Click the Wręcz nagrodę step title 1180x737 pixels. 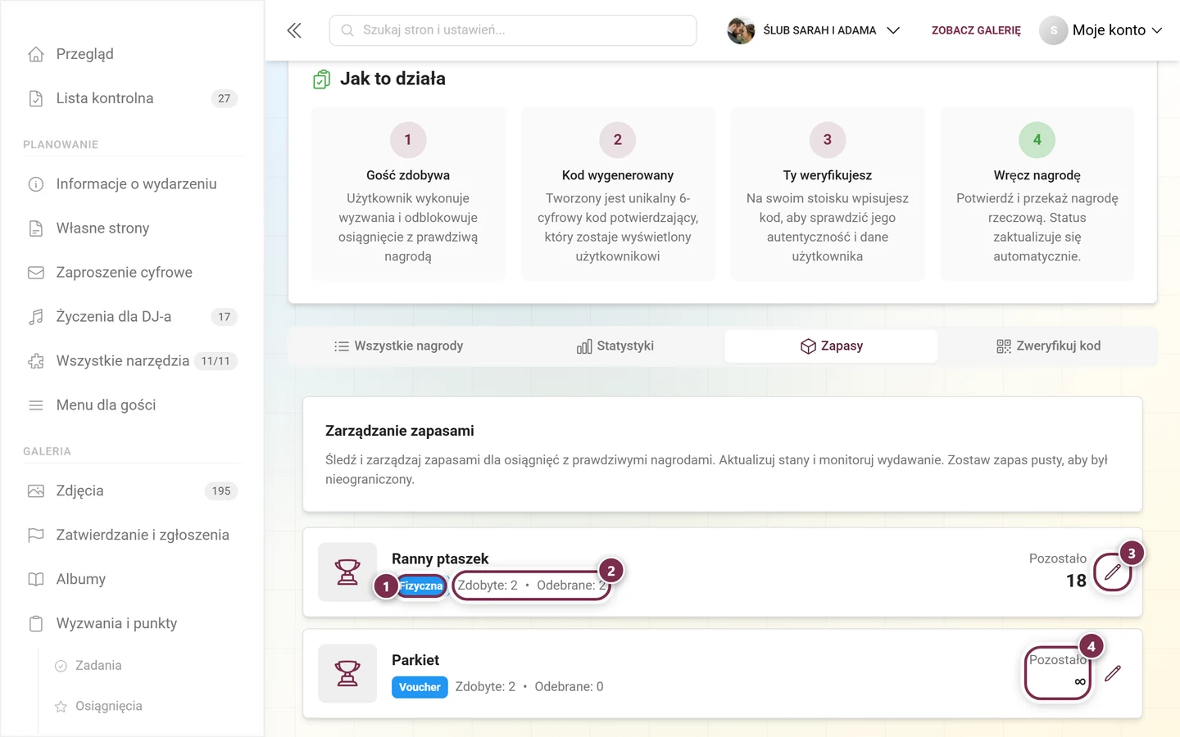[x=1037, y=175]
